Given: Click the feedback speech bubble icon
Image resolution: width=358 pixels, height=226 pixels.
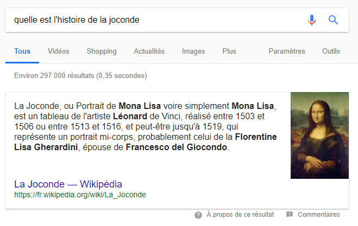Looking at the screenshot, I should (x=289, y=215).
